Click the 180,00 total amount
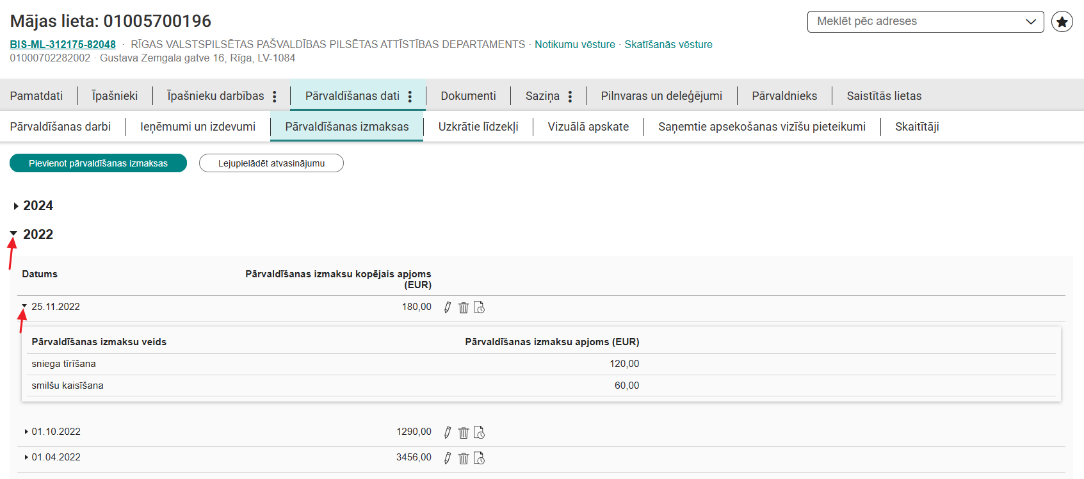This screenshot has height=479, width=1084. pos(417,307)
